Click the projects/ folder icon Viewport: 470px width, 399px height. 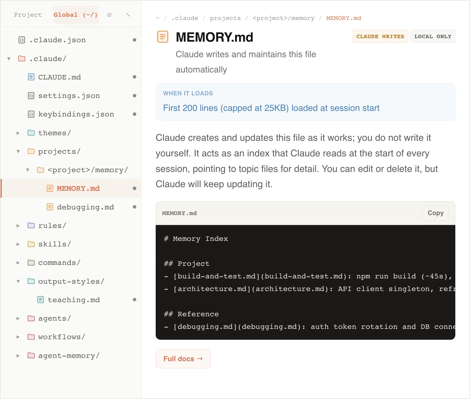point(31,151)
